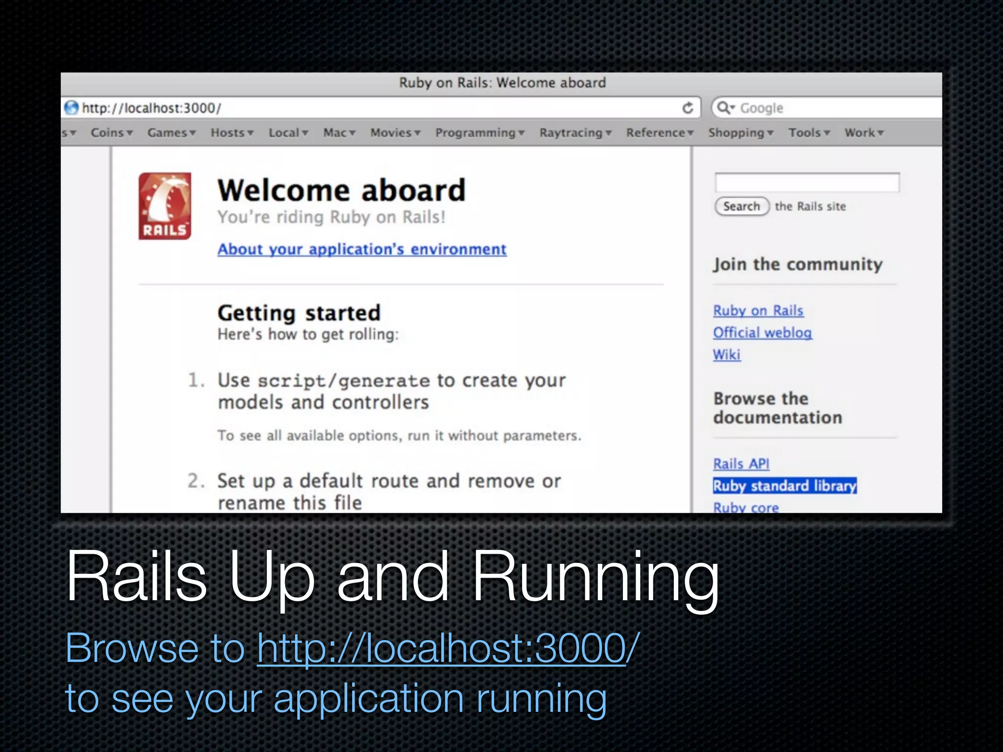This screenshot has height=752, width=1003.
Task: Open the Coins bookmarks folder
Action: pos(112,133)
